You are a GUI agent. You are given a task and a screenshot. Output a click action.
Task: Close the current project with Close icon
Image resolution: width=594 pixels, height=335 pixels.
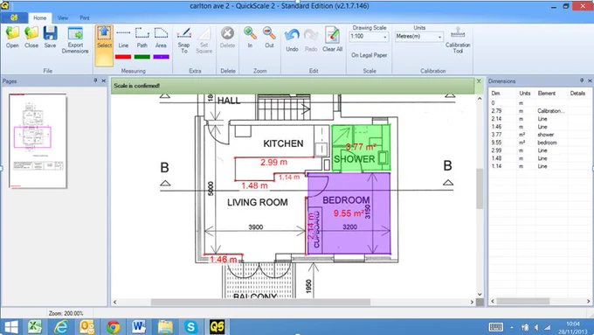coord(31,38)
